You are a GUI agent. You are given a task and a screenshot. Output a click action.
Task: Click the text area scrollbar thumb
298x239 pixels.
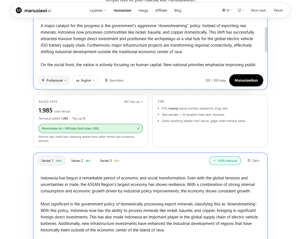click(x=266, y=39)
